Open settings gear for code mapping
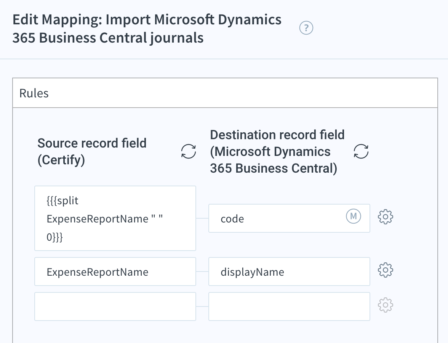This screenshot has height=343, width=448. 386,217
